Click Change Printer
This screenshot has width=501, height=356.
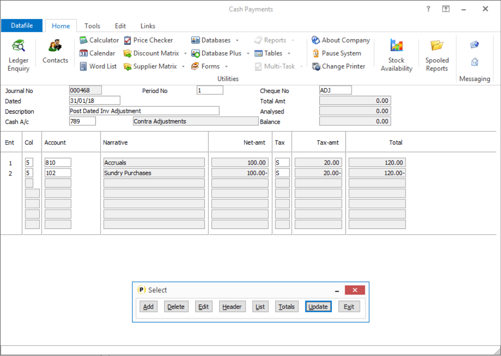(x=339, y=67)
